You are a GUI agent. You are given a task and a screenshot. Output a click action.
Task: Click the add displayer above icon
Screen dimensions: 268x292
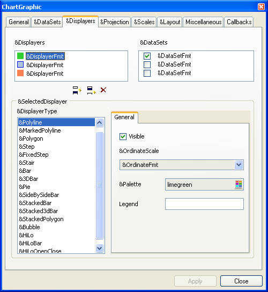(x=77, y=90)
